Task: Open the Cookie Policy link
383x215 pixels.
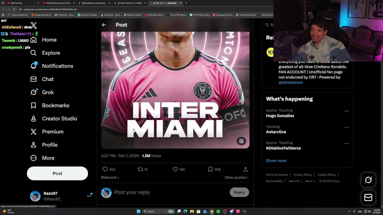Action: (x=327, y=175)
